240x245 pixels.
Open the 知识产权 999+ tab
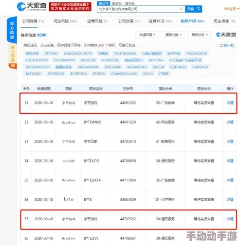(x=193, y=21)
